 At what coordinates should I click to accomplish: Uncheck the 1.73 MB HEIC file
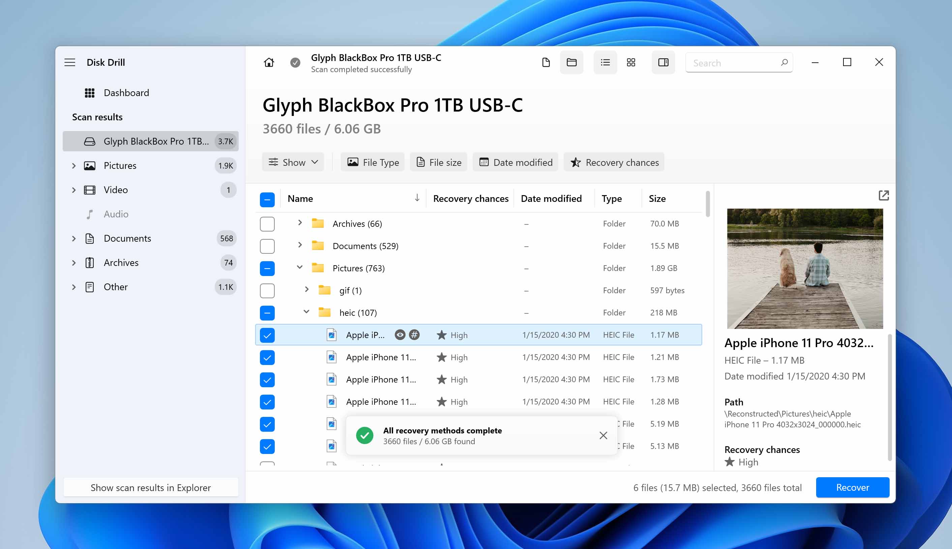tap(267, 380)
